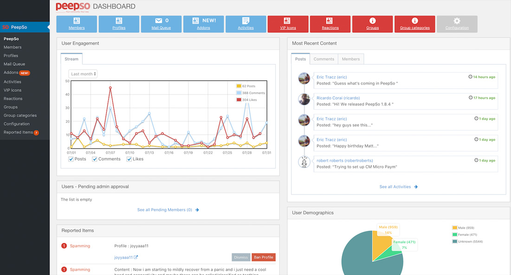Screen dimensions: 511x275
Task: Open the Activities tile icon
Action: 246,21
